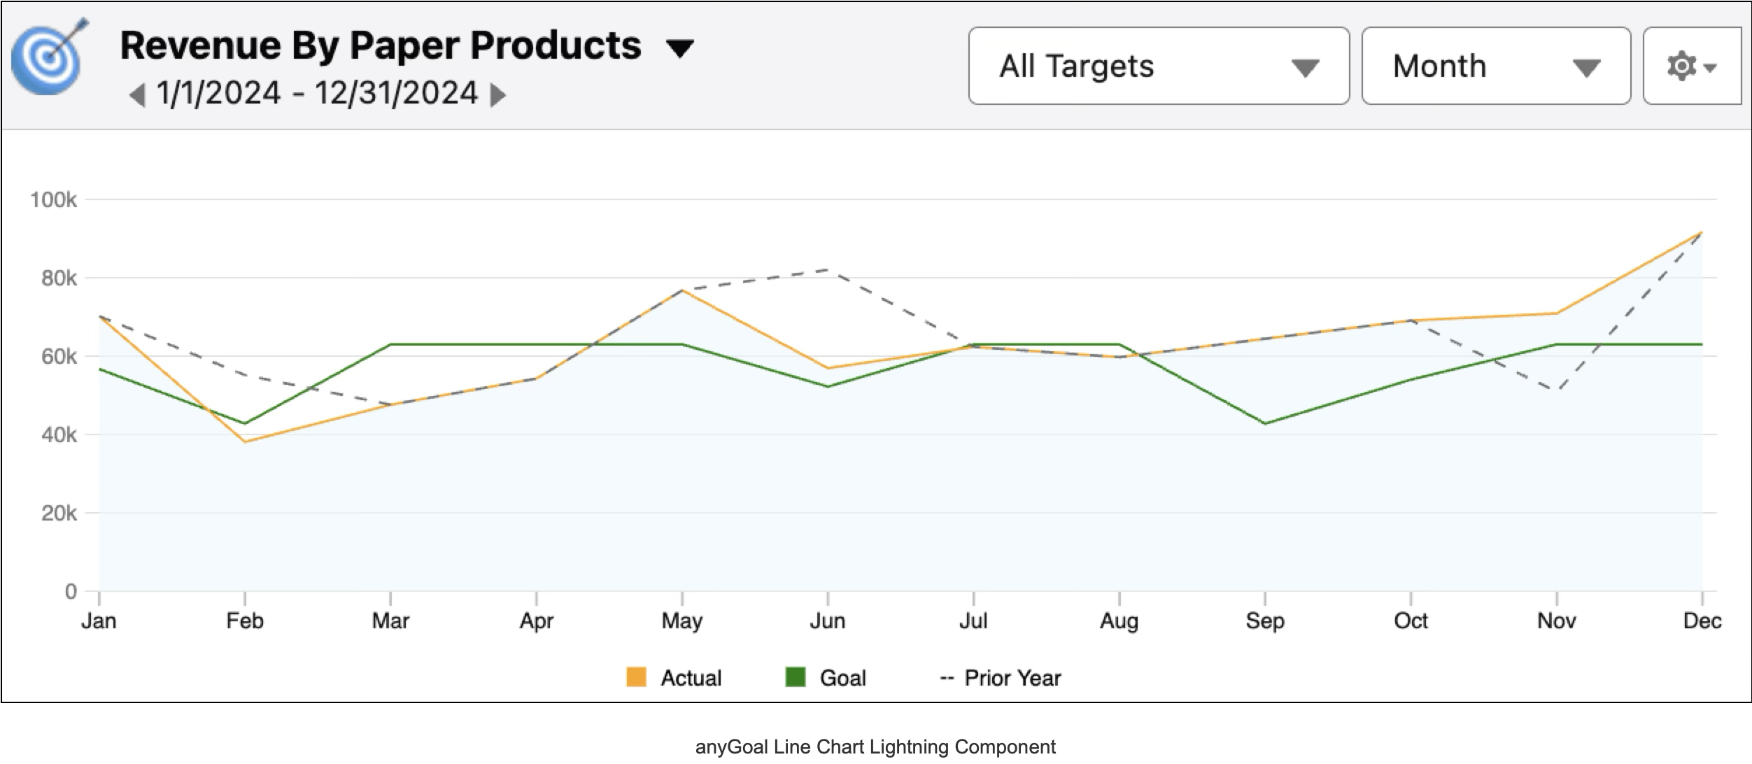
Task: Click the May tick on x-axis
Action: (x=682, y=600)
